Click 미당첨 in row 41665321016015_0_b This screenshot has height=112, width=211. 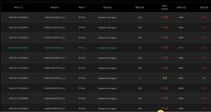[x=165, y=17]
